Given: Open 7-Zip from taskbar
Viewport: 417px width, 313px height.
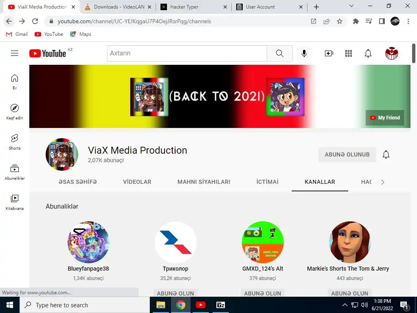Looking at the screenshot, I should (220, 305).
